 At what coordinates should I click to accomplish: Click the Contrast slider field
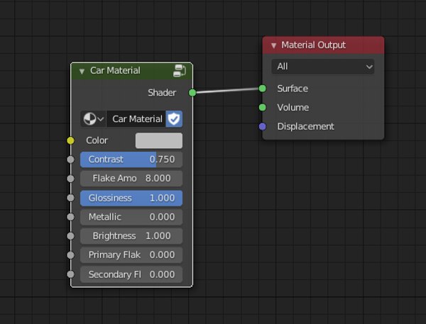coord(131,160)
